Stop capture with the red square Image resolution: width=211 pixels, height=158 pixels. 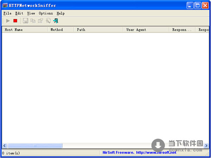[x=15, y=21]
